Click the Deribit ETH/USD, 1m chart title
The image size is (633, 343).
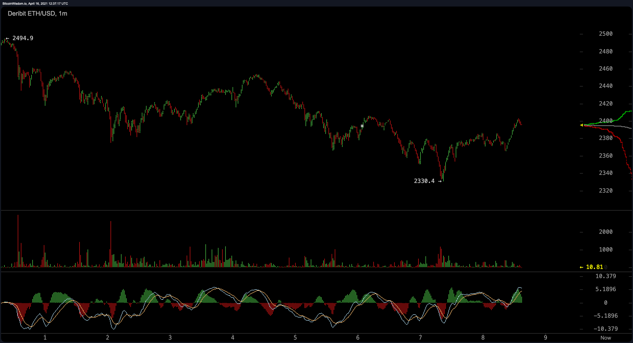point(37,14)
